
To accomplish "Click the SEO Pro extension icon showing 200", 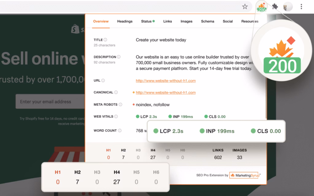I will (262, 7).
